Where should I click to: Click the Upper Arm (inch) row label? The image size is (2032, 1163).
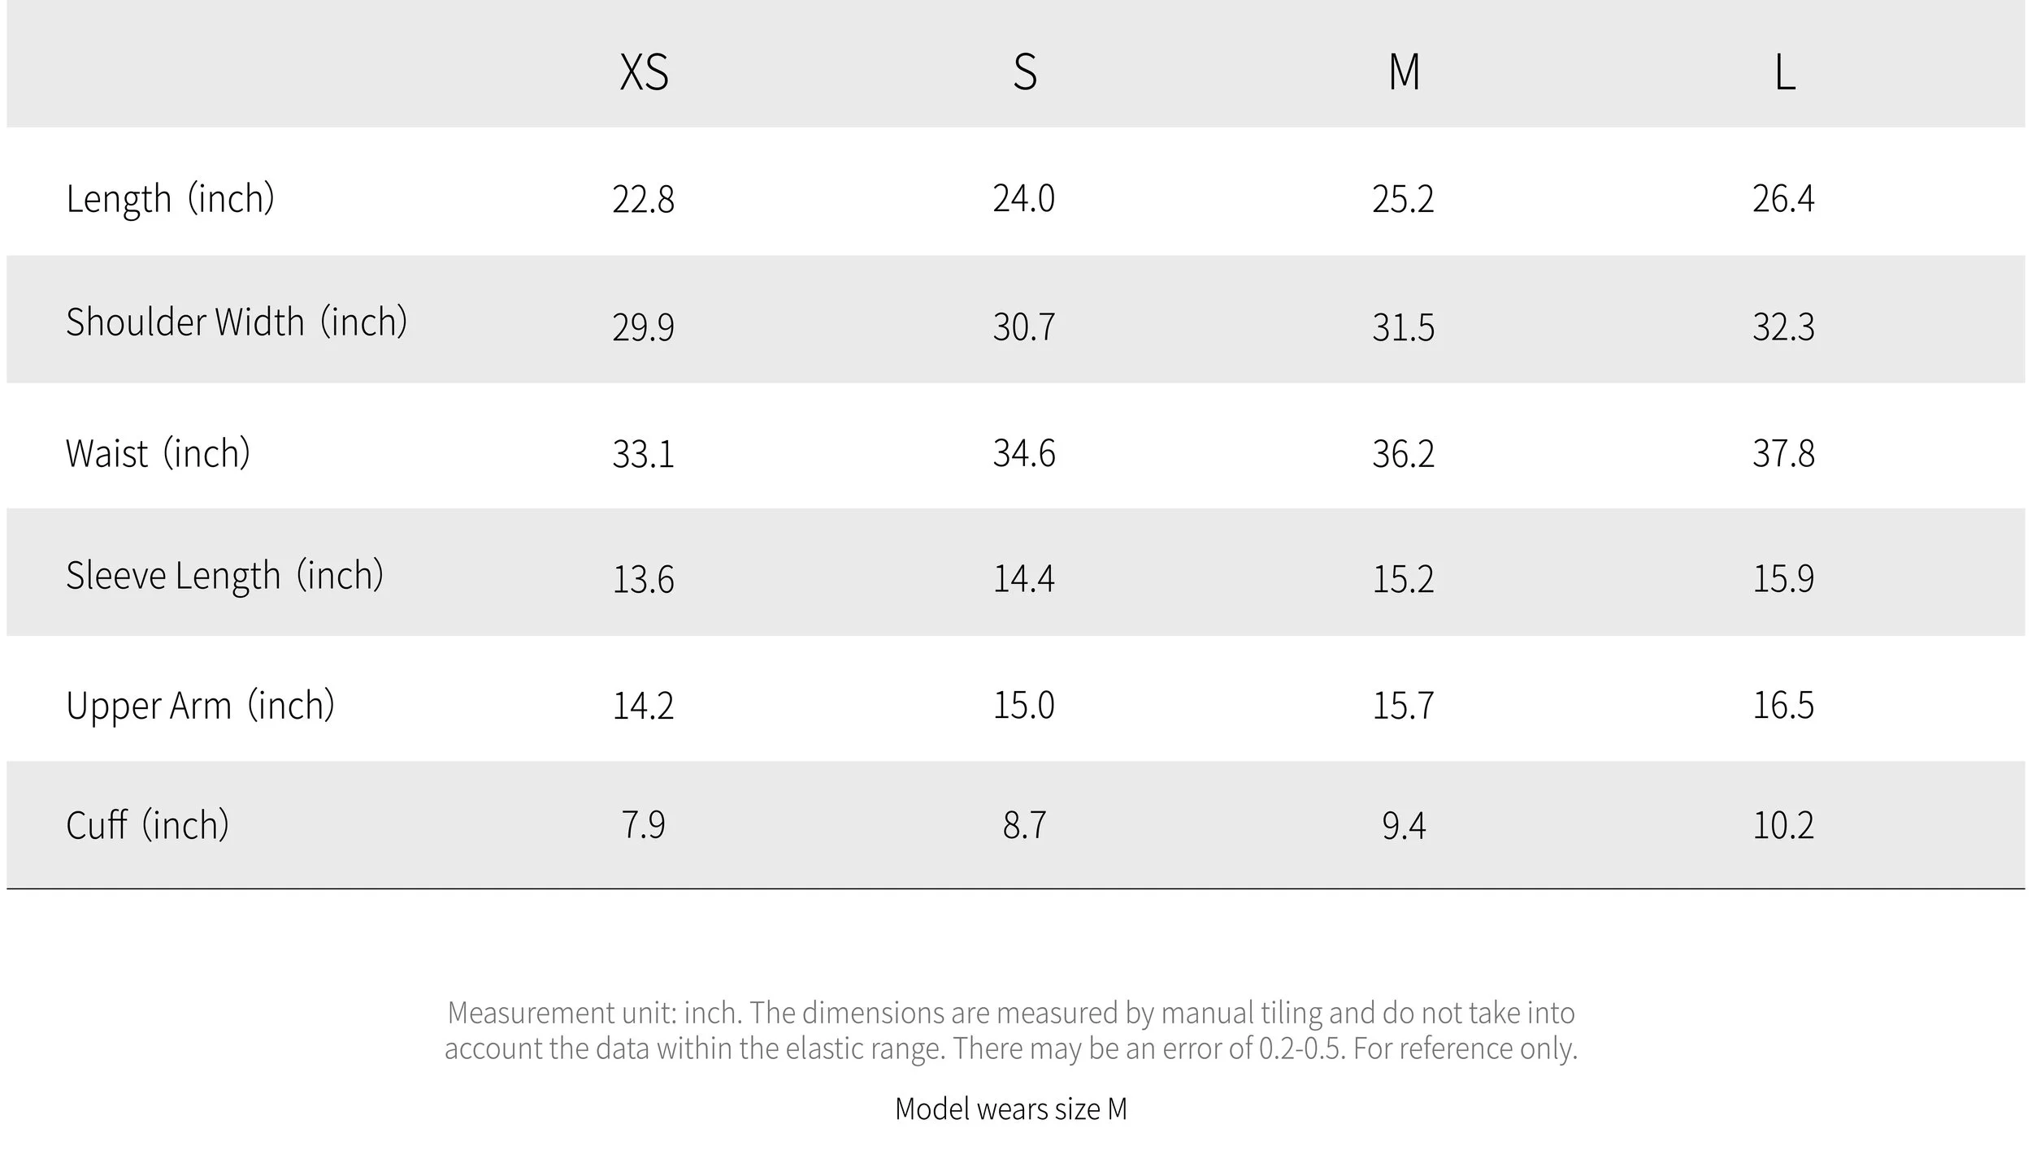coord(200,705)
